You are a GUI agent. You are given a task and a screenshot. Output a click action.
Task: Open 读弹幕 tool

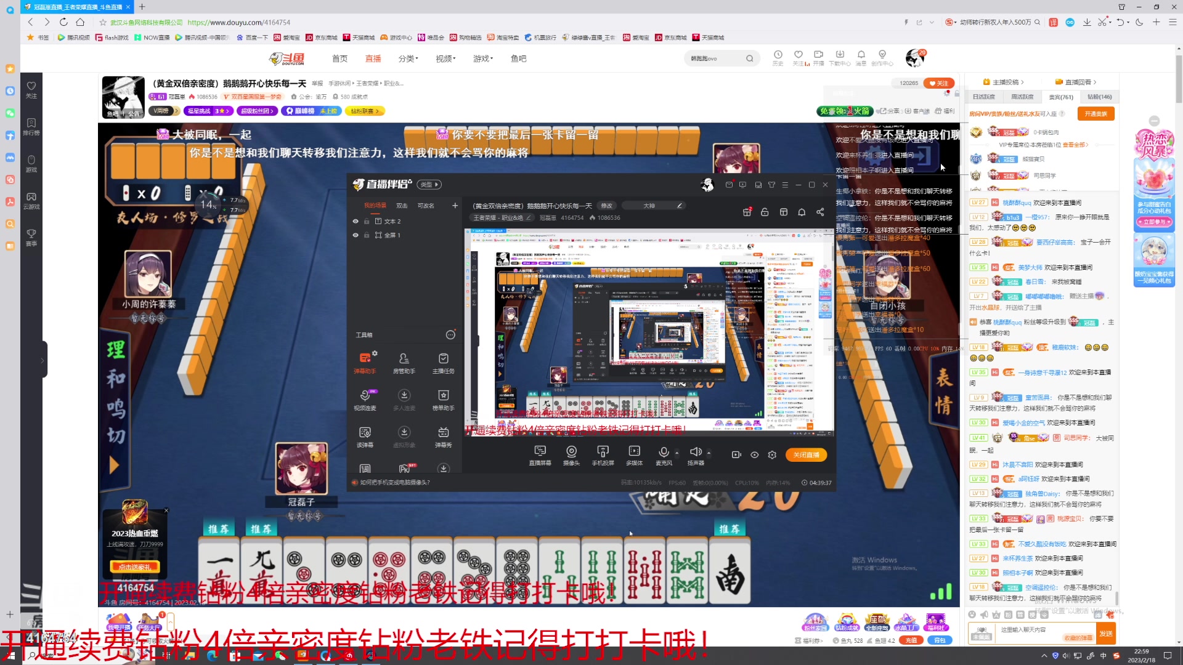[x=365, y=437]
